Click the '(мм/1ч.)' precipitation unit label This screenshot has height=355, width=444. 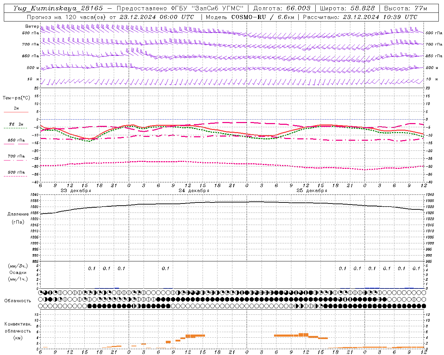(x=18, y=279)
